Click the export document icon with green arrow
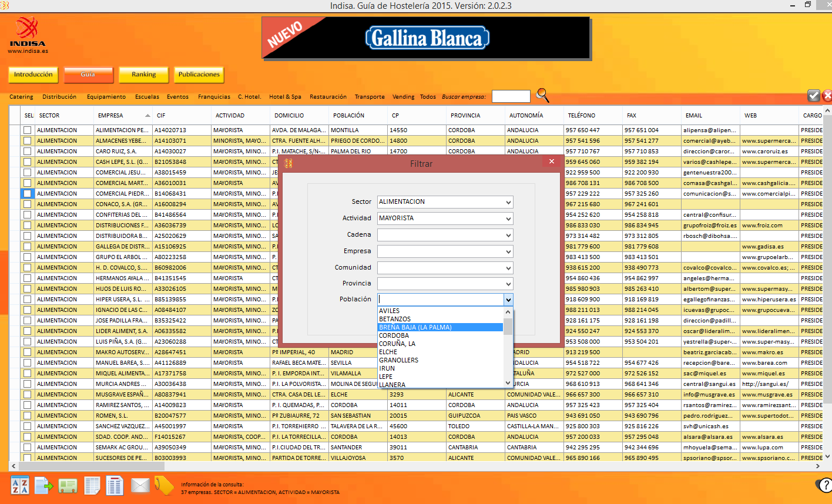The width and height of the screenshot is (832, 504). pyautogui.click(x=44, y=486)
